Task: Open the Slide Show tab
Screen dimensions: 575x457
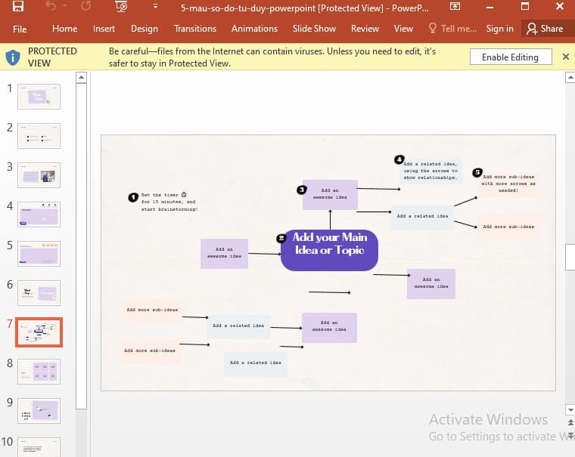Action: click(x=314, y=29)
